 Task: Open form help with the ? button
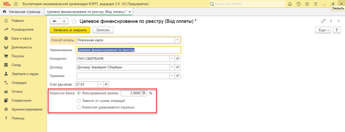[336, 30]
